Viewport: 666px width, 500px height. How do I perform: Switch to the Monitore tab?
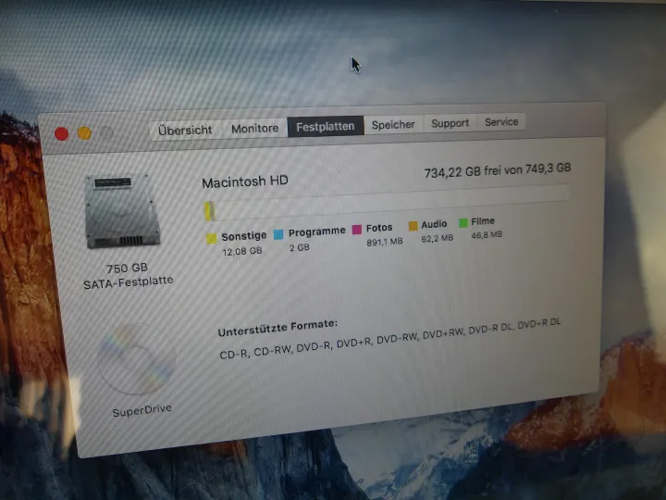click(x=254, y=128)
